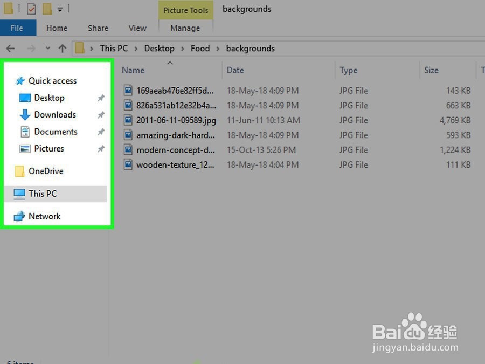Click the pin icon next to Desktop

click(x=100, y=98)
